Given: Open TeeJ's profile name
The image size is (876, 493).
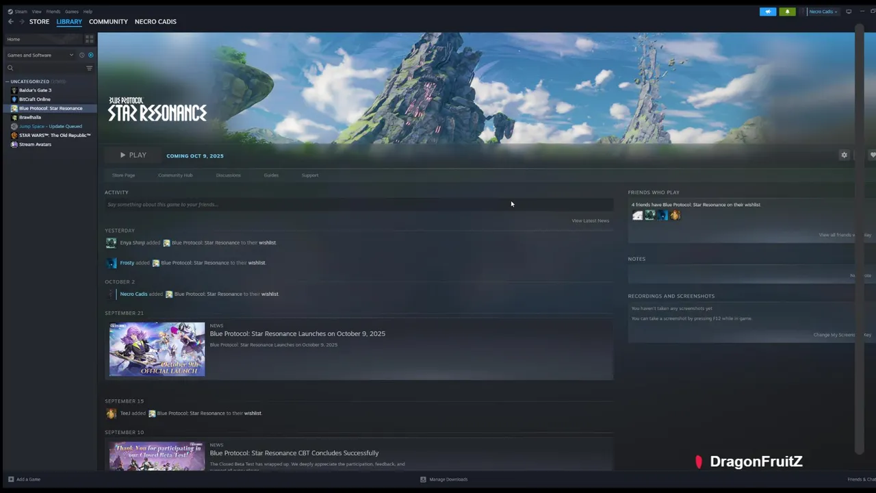Looking at the screenshot, I should coord(125,413).
